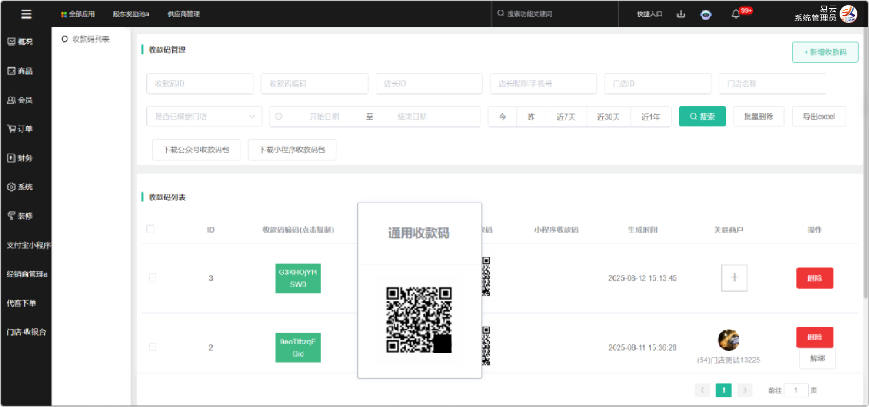Image resolution: width=869 pixels, height=407 pixels.
Task: Open 订单 in the sidebar
Action: (21, 129)
